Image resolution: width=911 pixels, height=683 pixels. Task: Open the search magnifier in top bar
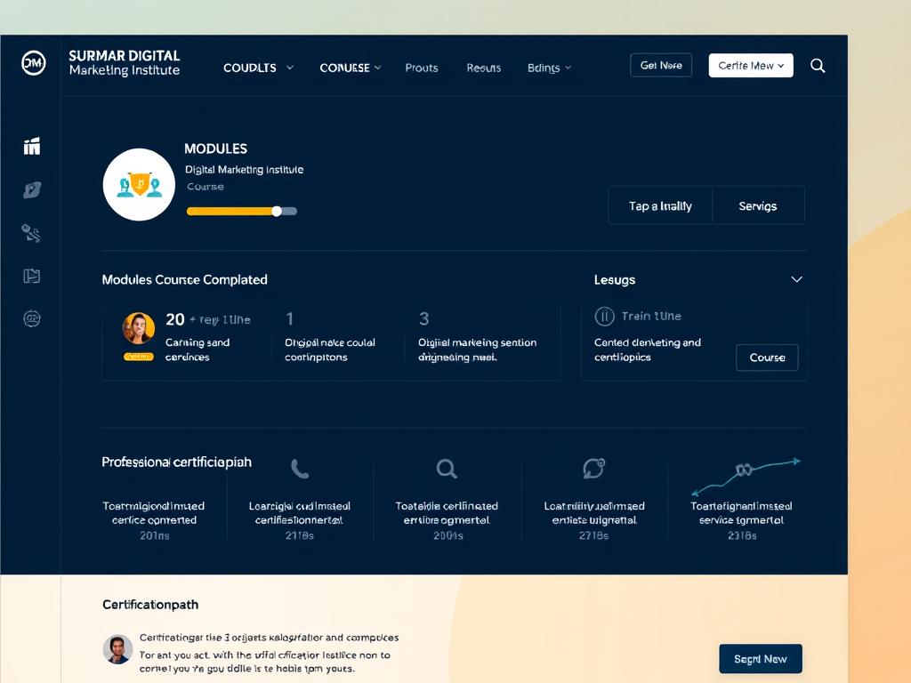818,66
